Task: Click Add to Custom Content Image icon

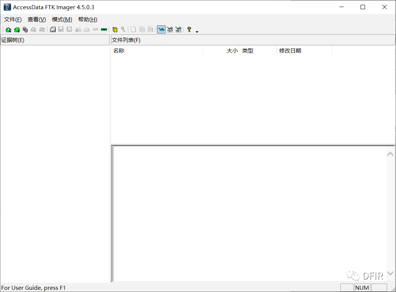Action: click(78, 30)
